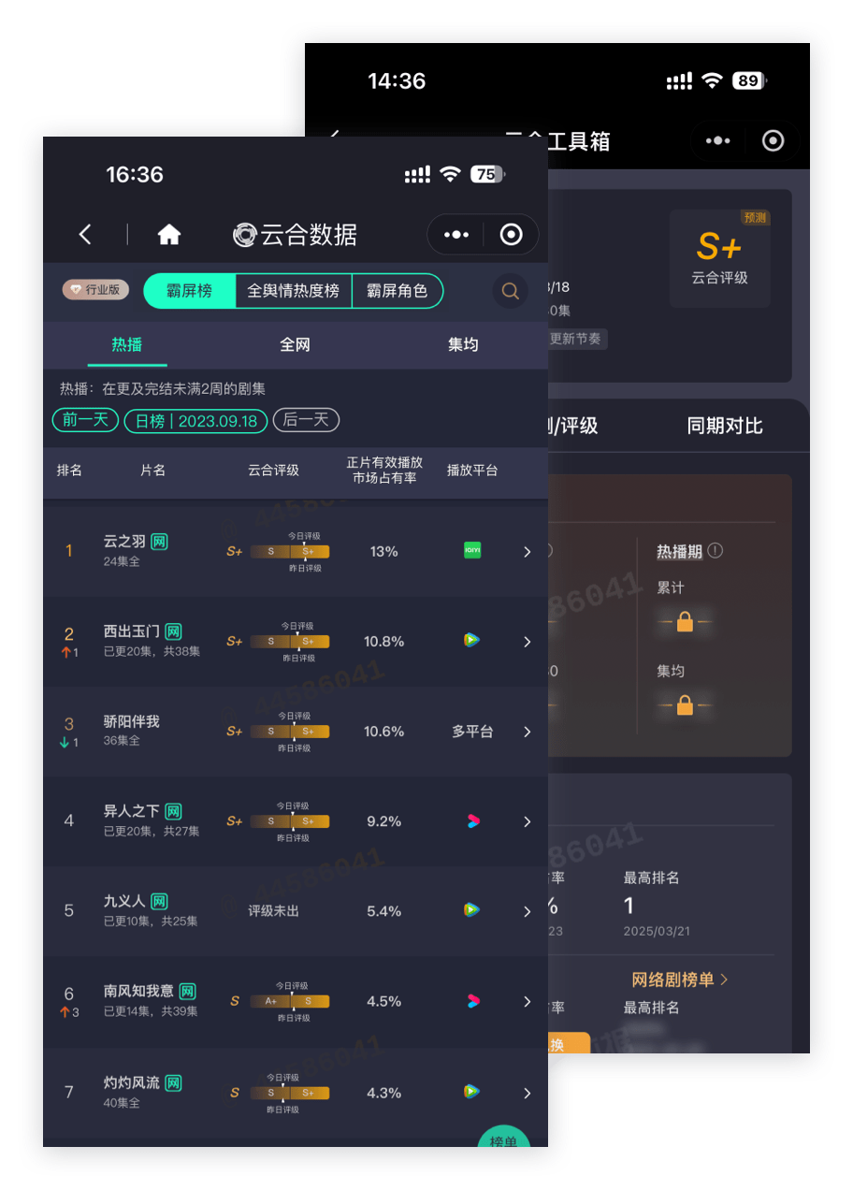Tap the 累计 lock icon under 热播期

685,621
